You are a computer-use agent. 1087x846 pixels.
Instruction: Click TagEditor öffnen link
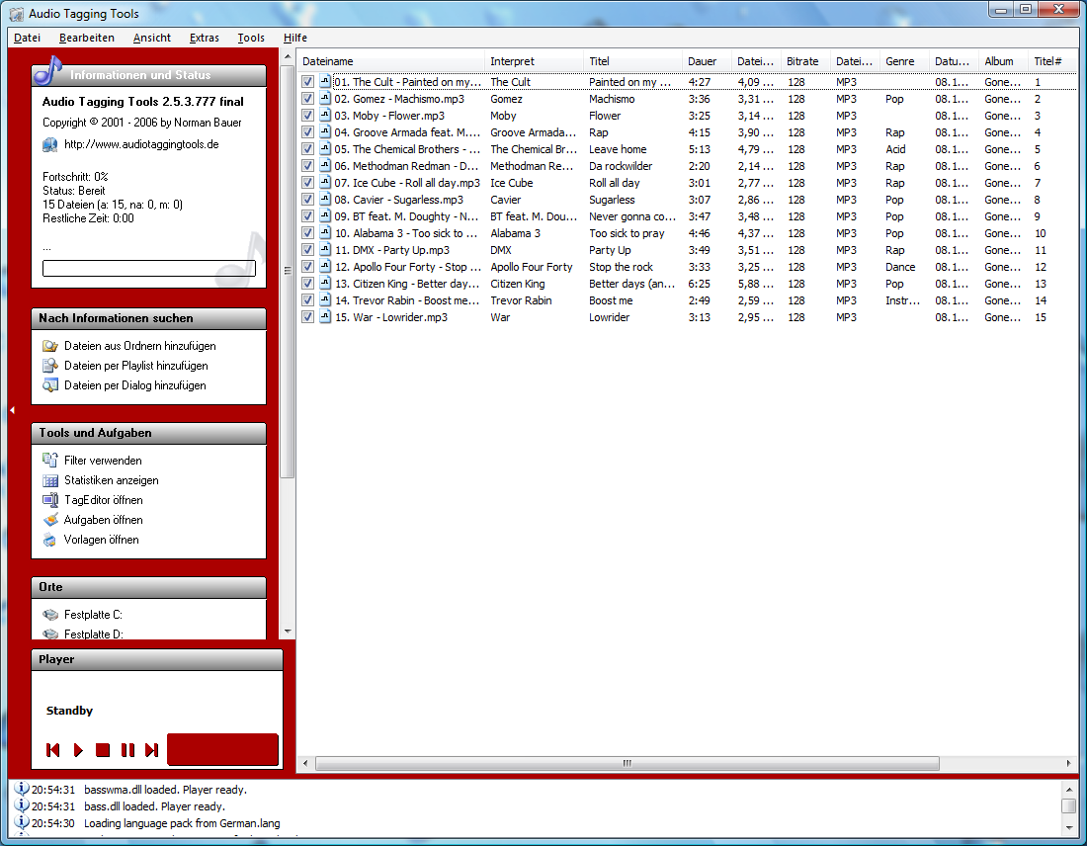(104, 500)
